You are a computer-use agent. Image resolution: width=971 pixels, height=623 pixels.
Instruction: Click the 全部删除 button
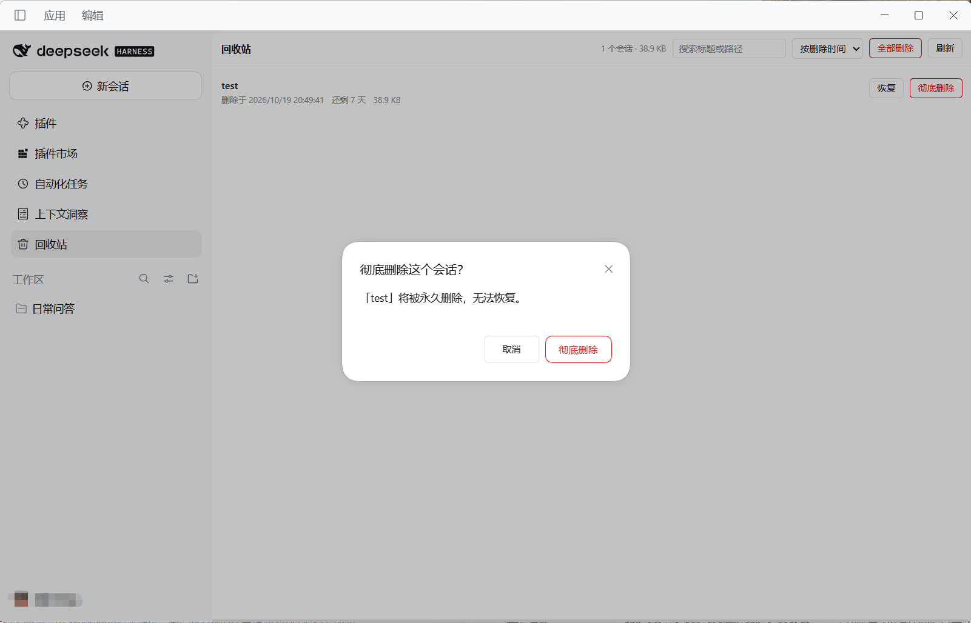(895, 48)
